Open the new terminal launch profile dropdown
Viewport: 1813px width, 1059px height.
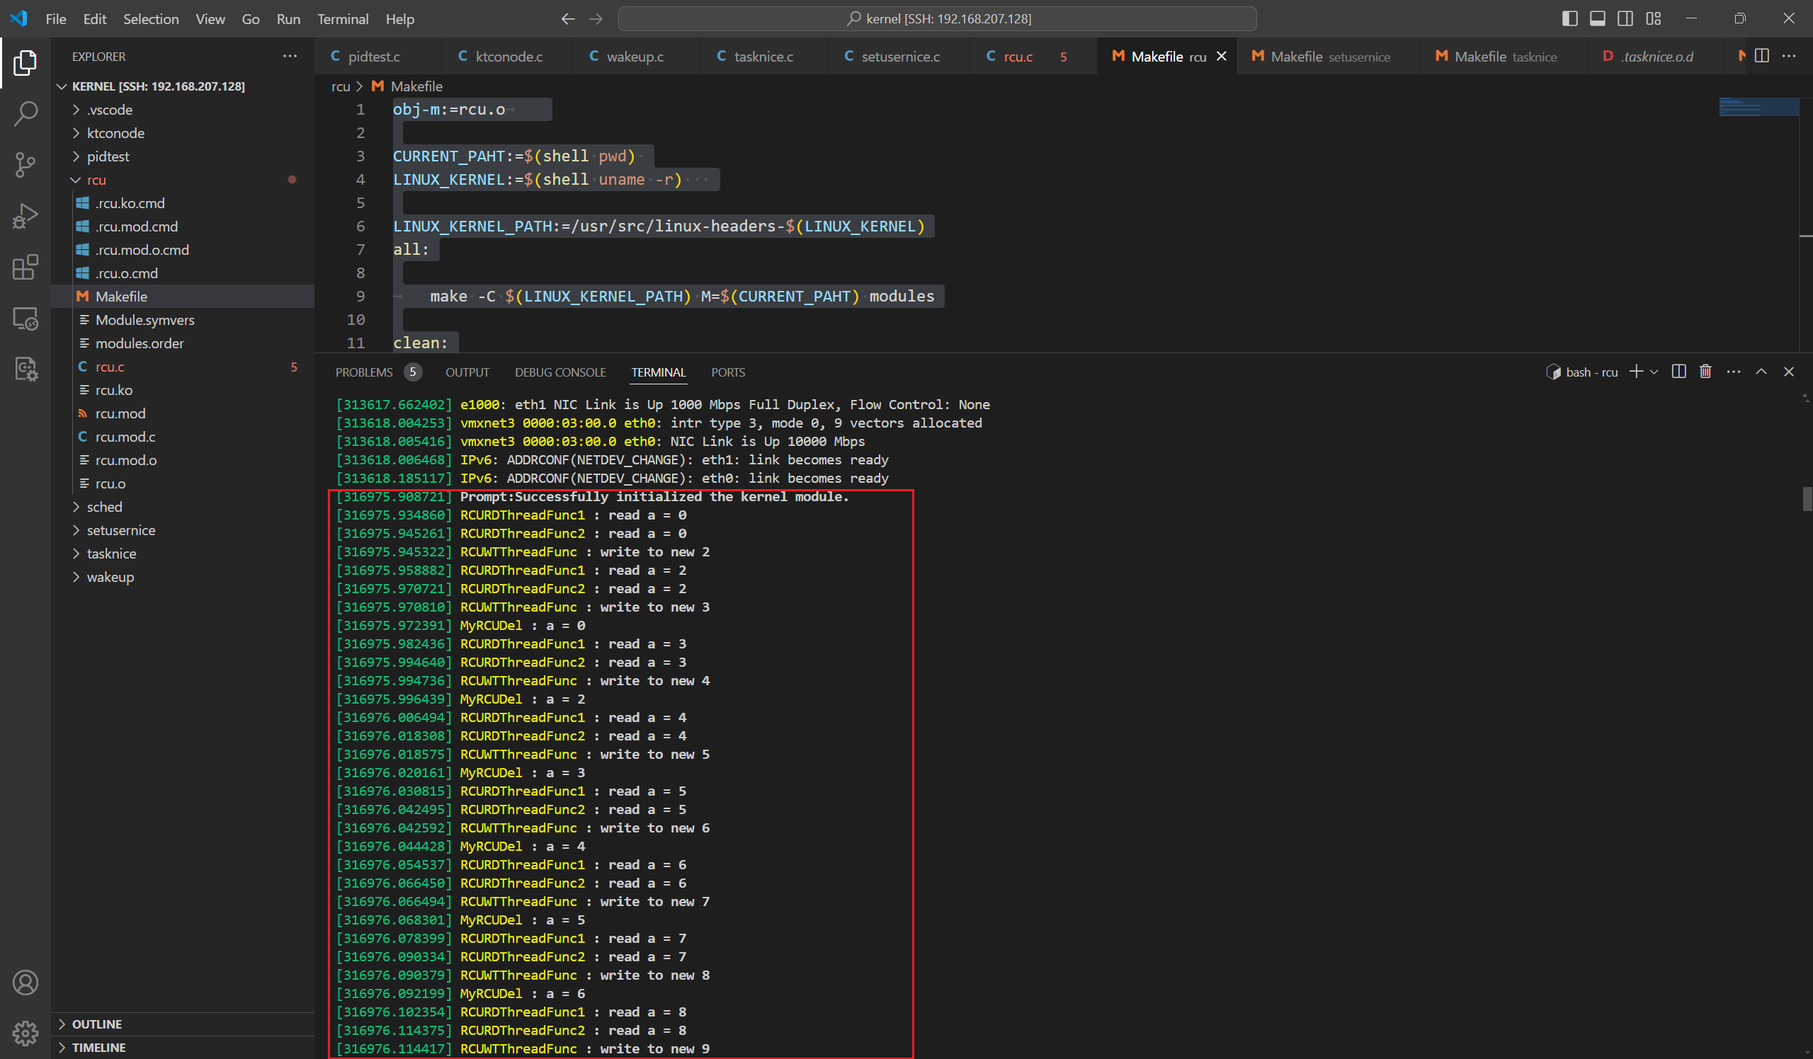point(1654,372)
